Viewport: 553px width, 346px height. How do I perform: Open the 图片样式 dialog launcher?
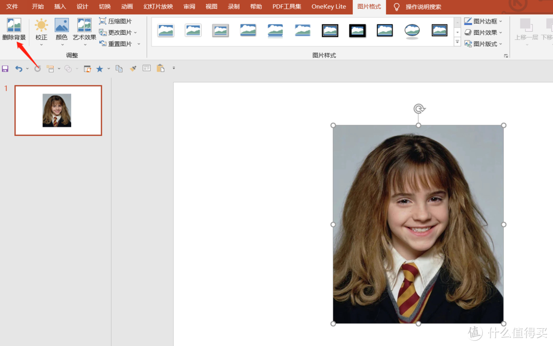tap(506, 56)
